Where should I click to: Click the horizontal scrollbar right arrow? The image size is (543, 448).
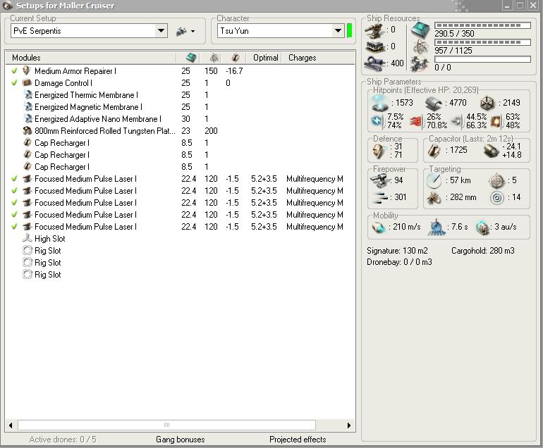point(349,425)
